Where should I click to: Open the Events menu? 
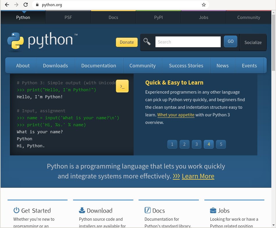point(249,66)
